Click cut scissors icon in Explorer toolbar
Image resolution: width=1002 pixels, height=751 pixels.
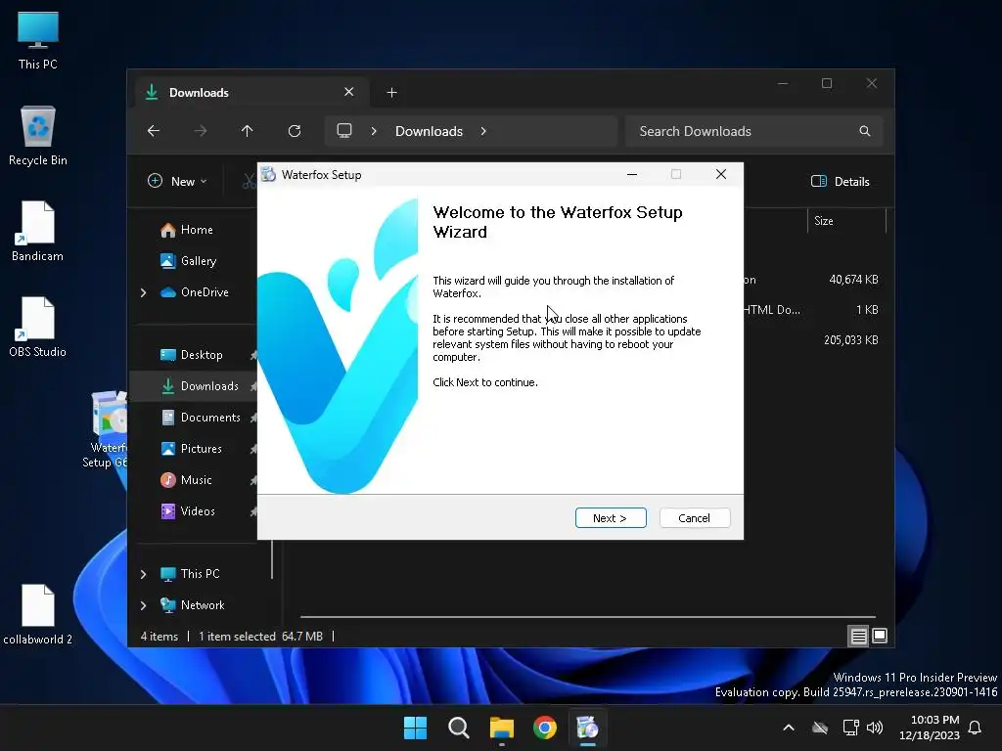(250, 181)
